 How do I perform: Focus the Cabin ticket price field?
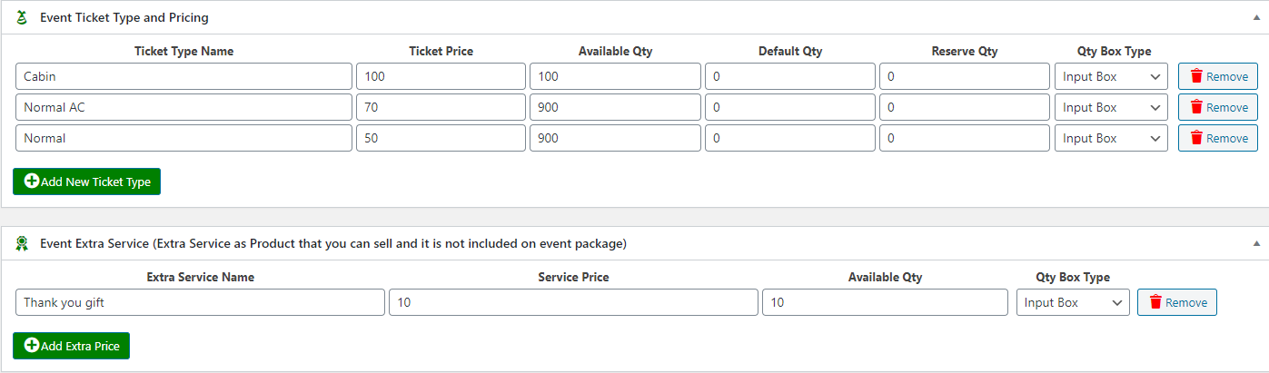click(x=441, y=76)
